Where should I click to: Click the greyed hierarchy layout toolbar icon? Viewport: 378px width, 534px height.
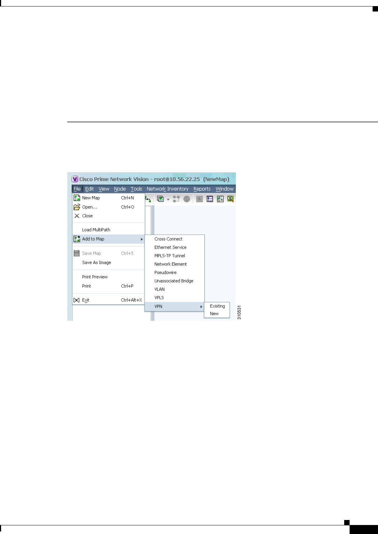point(176,199)
